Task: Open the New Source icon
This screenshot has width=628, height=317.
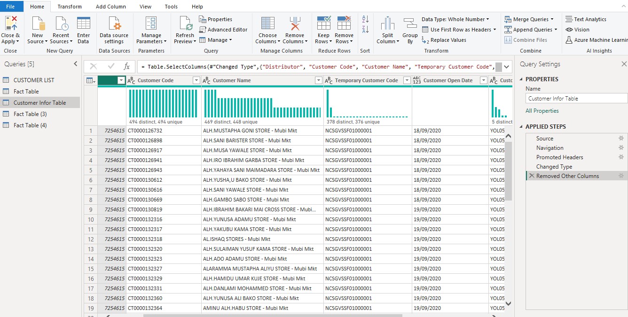Action: coord(38,23)
